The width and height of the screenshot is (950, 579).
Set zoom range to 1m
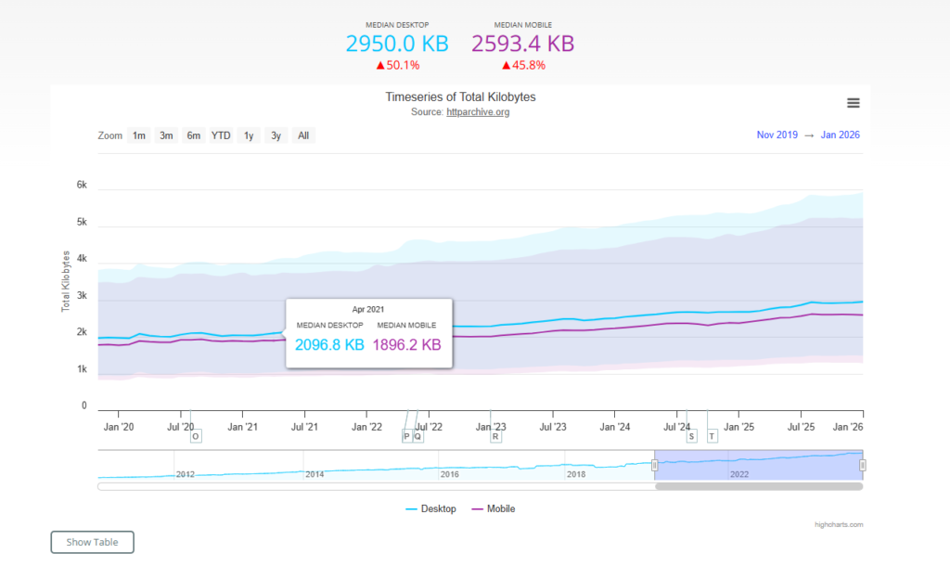click(138, 135)
